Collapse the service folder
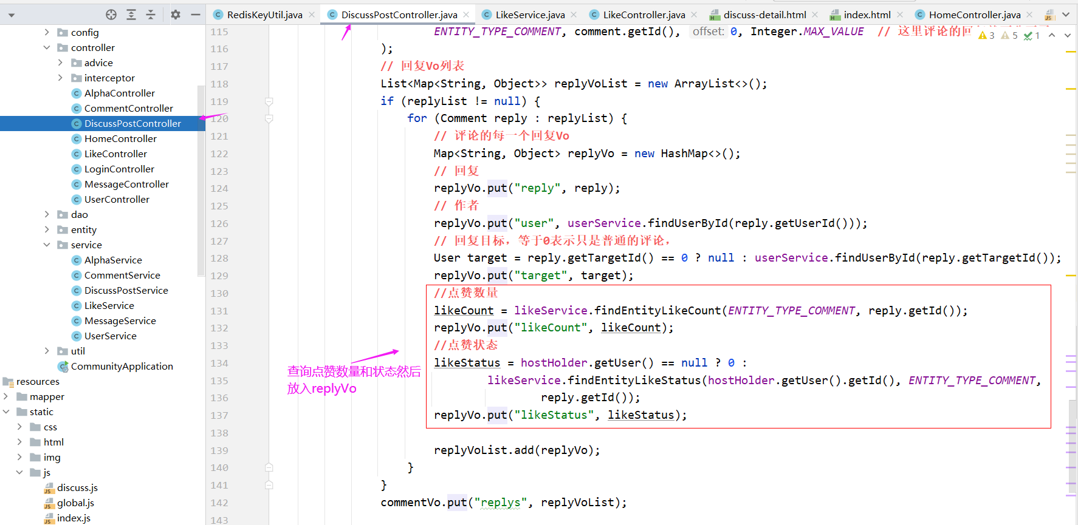 (47, 245)
